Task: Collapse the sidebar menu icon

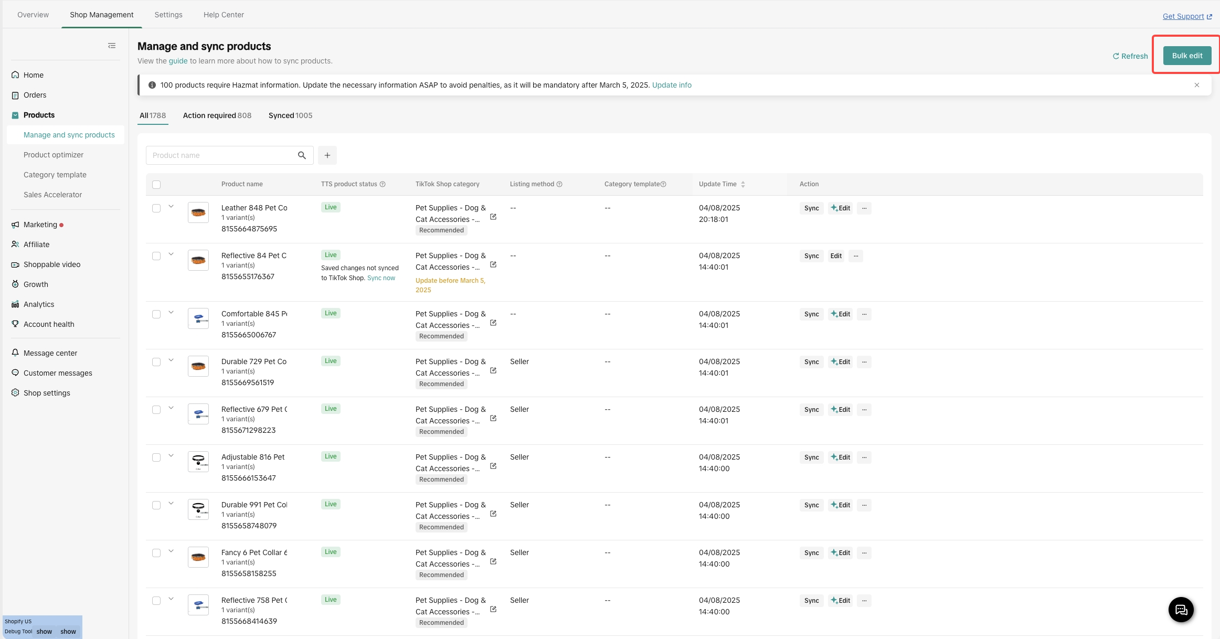Action: pyautogui.click(x=112, y=46)
